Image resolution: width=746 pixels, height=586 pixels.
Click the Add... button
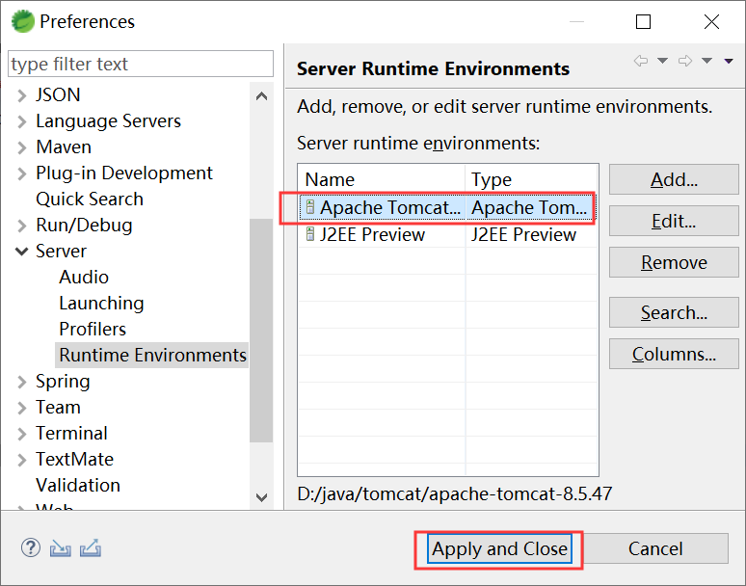point(674,179)
